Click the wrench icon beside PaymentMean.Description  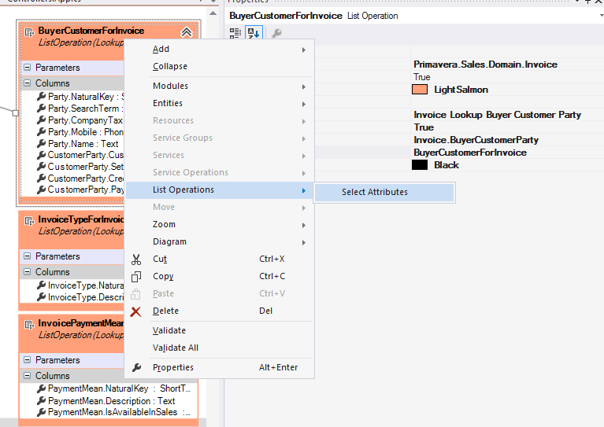click(41, 401)
